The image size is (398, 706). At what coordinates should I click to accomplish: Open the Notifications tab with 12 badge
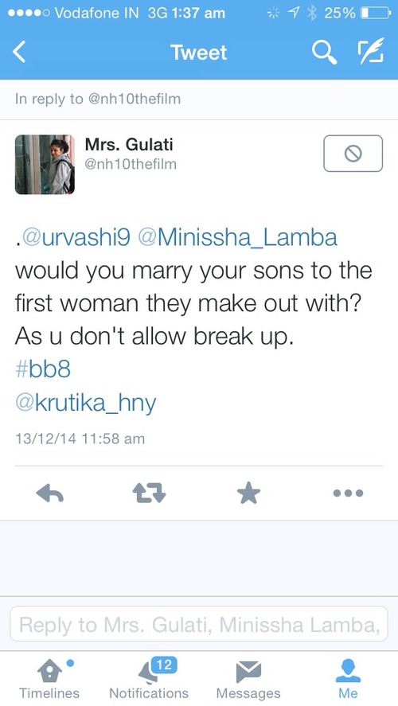tap(149, 680)
